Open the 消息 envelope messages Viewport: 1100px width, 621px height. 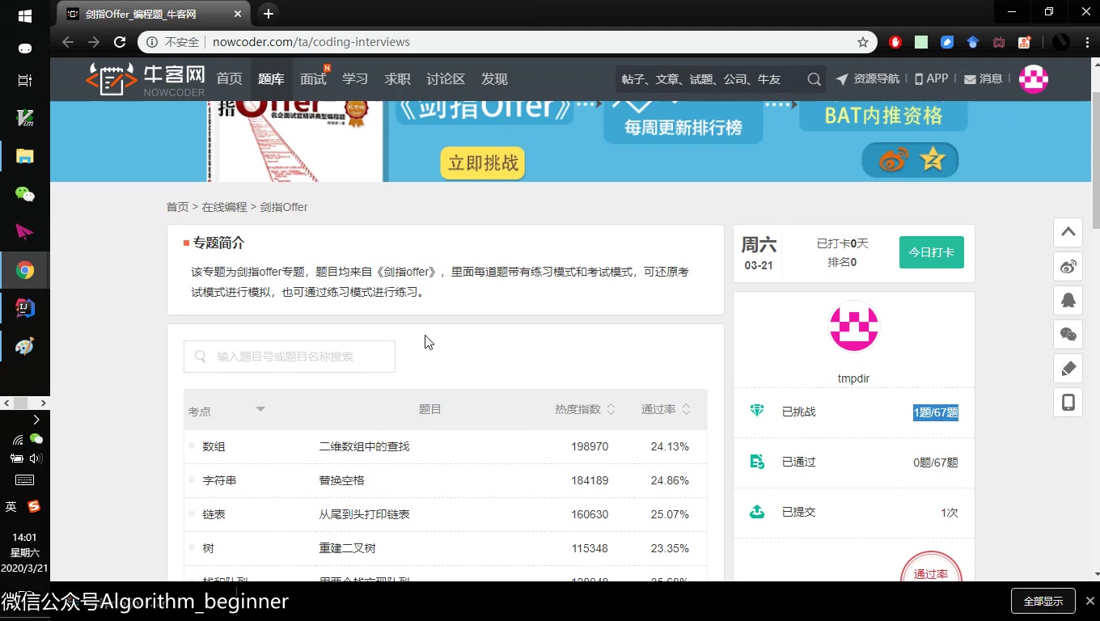coord(983,78)
